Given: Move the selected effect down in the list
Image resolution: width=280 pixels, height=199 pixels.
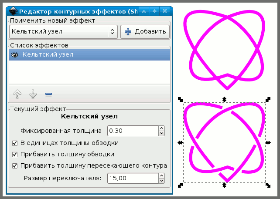Looking at the screenshot, I should [x=33, y=94].
